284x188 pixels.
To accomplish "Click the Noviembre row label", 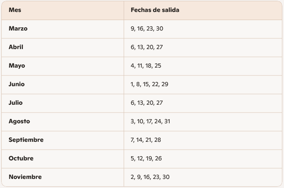I will tap(25, 177).
